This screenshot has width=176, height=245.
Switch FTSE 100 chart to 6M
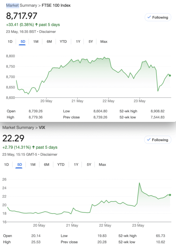pyautogui.click(x=49, y=42)
